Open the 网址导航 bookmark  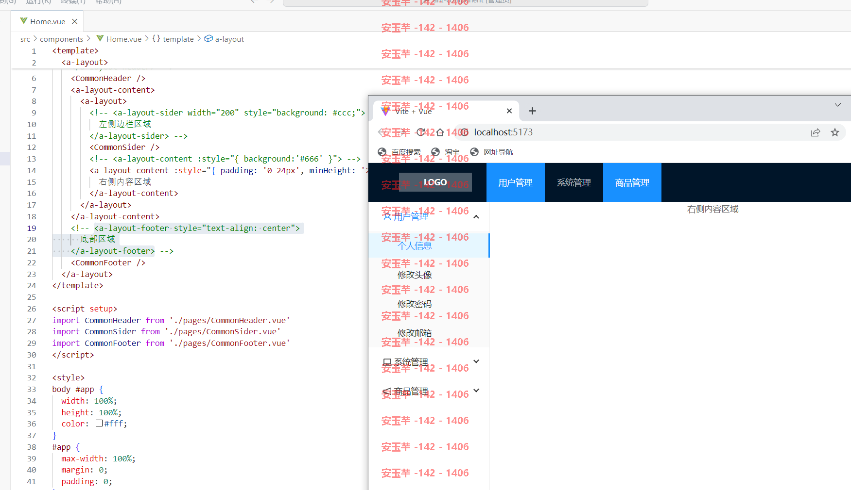click(x=491, y=152)
